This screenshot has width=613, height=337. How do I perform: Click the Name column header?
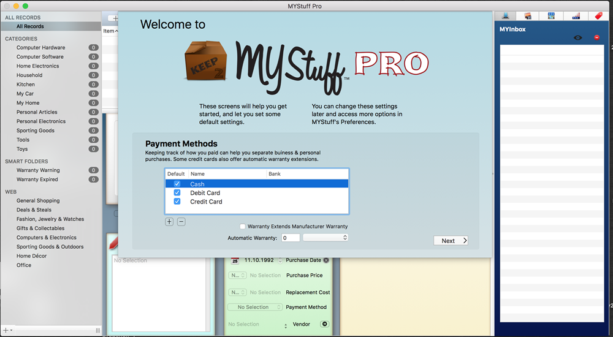point(227,174)
